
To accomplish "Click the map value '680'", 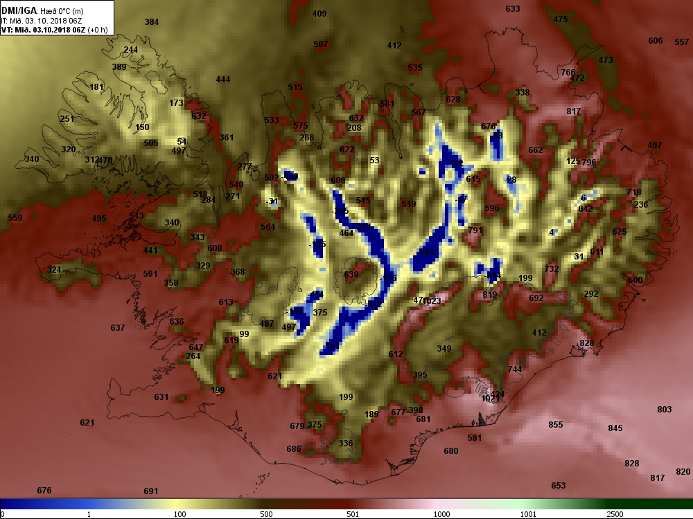I will (x=451, y=451).
